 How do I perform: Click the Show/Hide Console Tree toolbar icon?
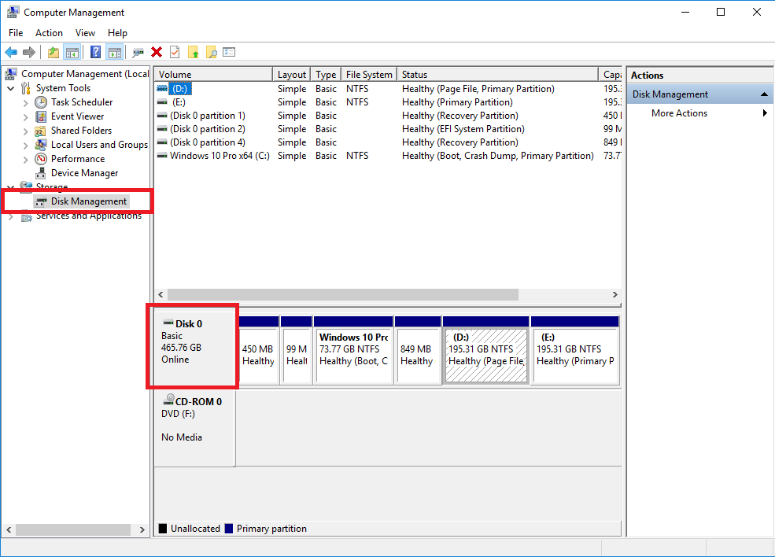72,52
